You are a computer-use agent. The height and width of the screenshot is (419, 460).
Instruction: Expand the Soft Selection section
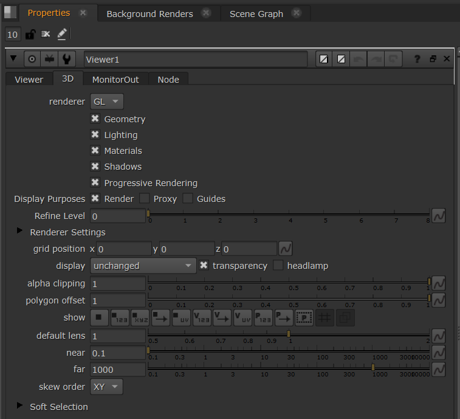20,406
